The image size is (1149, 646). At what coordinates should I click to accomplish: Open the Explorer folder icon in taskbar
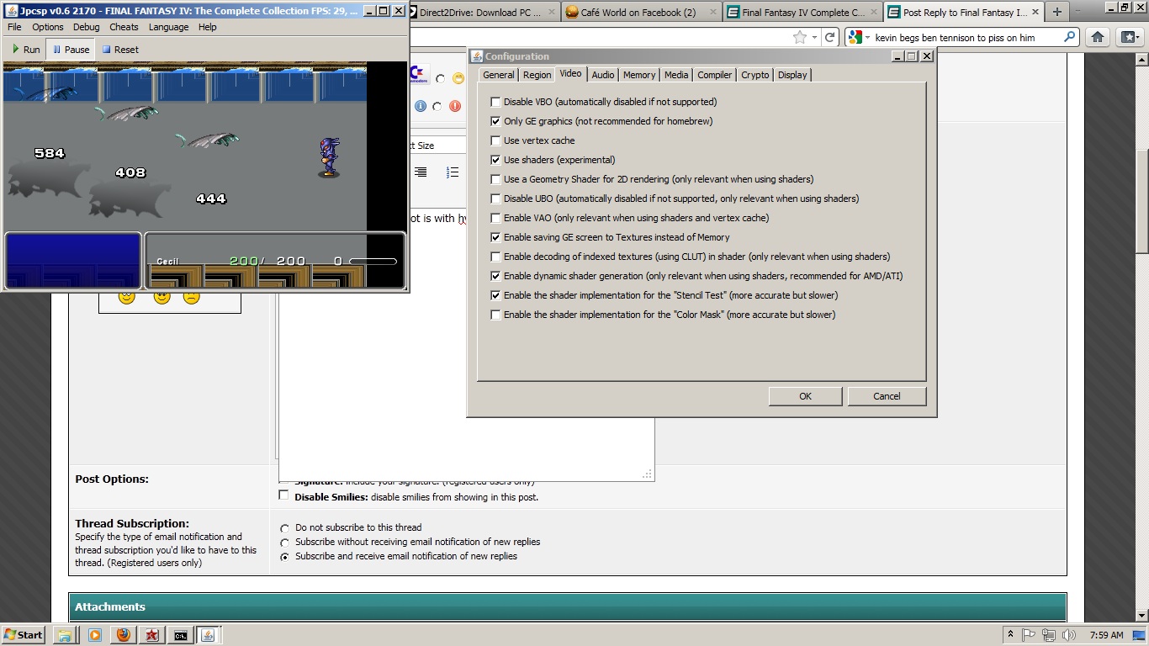(65, 635)
